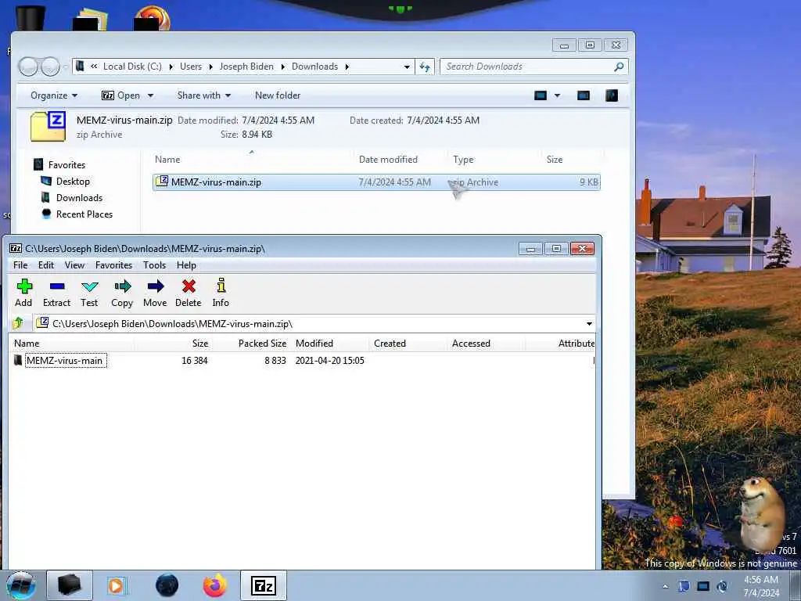Show hidden system tray icons
This screenshot has width=801, height=601.
tap(665, 586)
